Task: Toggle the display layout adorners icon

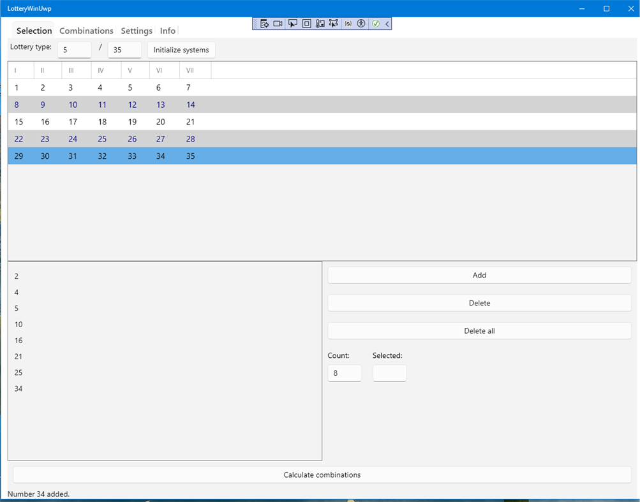Action: pos(306,24)
